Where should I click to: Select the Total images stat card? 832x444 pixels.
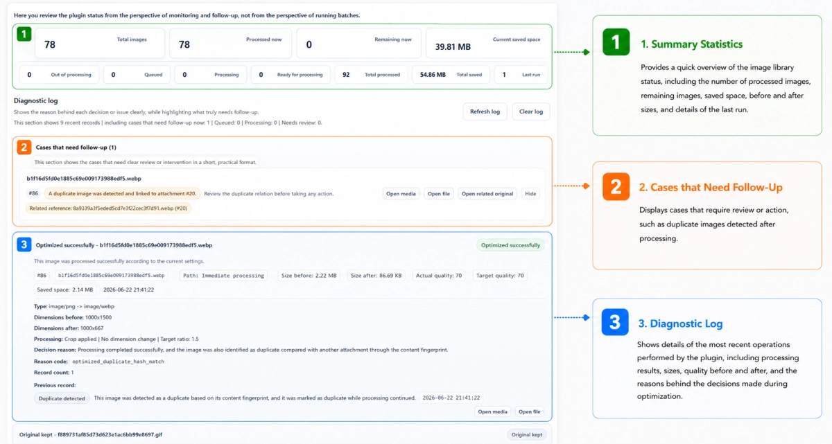(100, 44)
